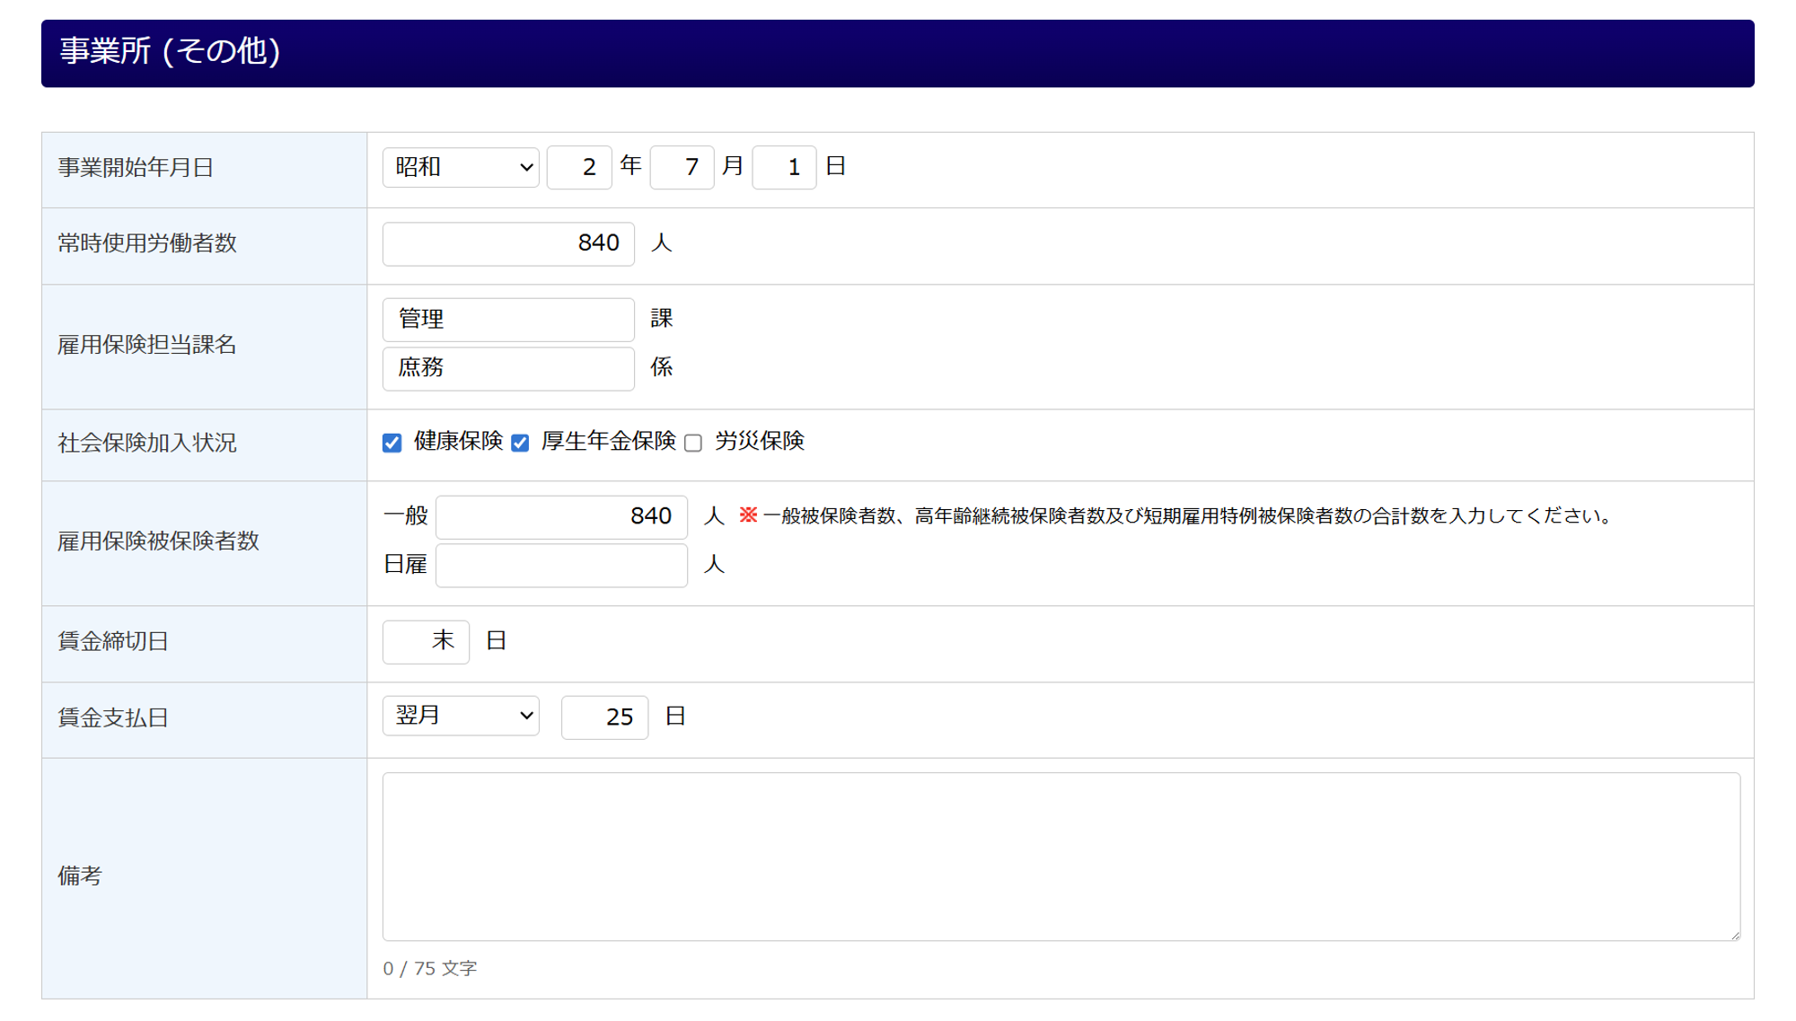Click the 一般 insured persons count field
This screenshot has height=1021, width=1796.
click(x=561, y=516)
